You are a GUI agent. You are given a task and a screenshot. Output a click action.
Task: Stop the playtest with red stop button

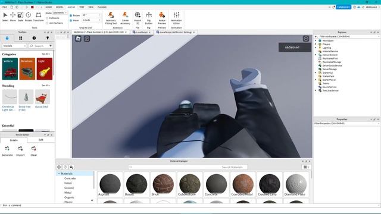click(x=32, y=7)
